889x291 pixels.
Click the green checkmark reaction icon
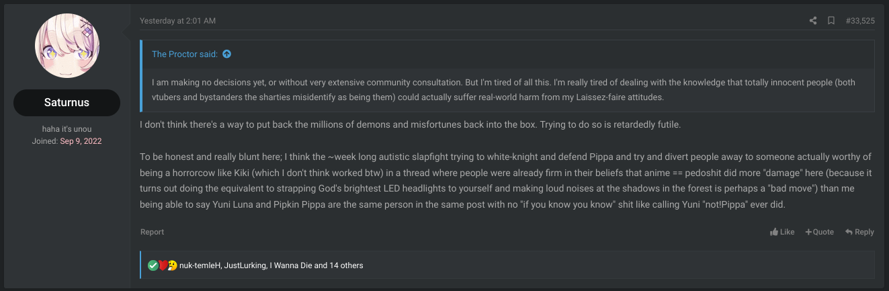(x=153, y=265)
